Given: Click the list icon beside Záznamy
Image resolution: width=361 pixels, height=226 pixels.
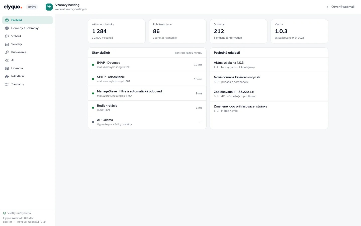Looking at the screenshot, I should (7, 84).
